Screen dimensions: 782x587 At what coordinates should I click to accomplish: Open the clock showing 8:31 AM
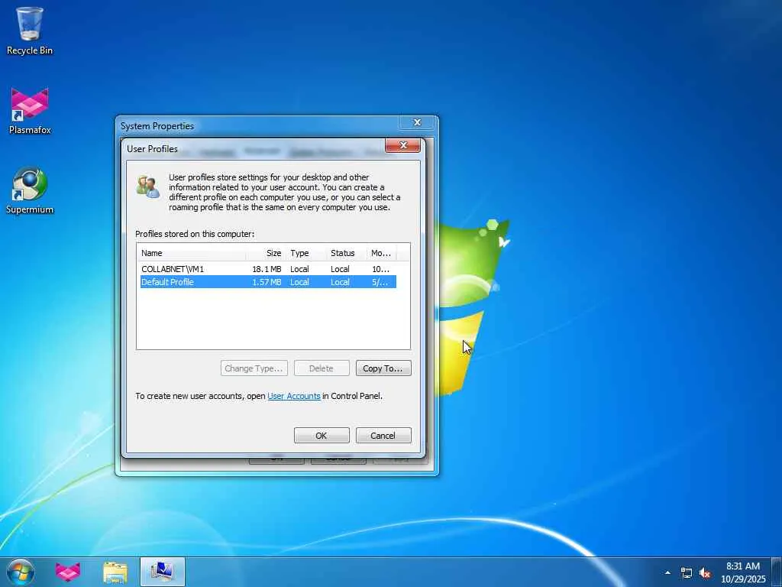pyautogui.click(x=743, y=572)
